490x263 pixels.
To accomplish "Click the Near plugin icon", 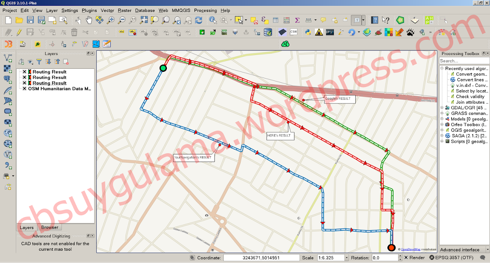I will click(x=23, y=44).
